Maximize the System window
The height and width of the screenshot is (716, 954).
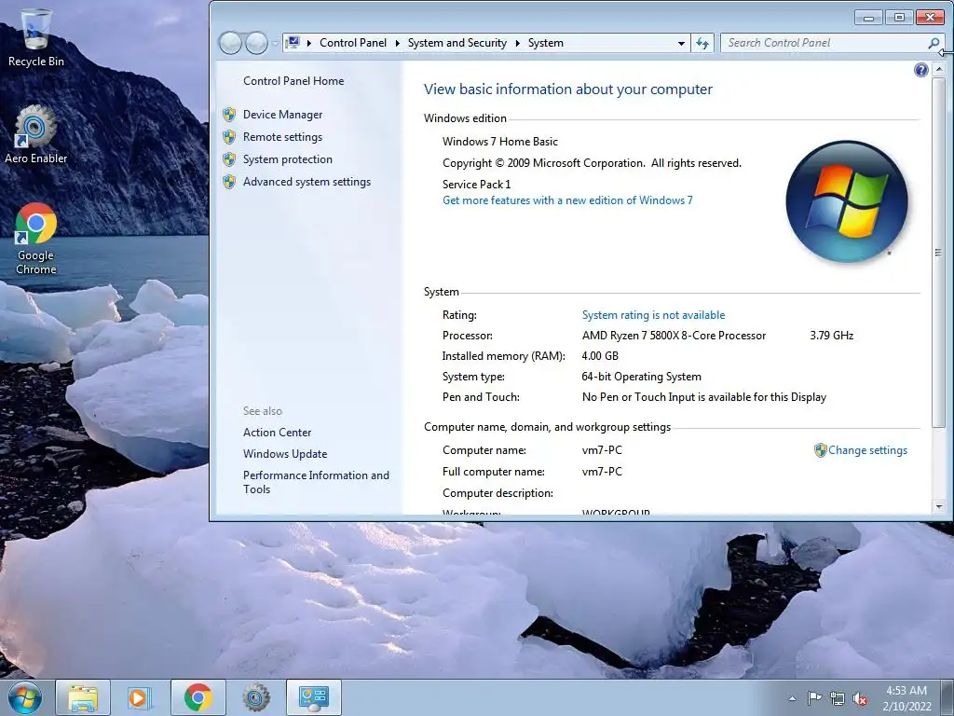pos(899,17)
